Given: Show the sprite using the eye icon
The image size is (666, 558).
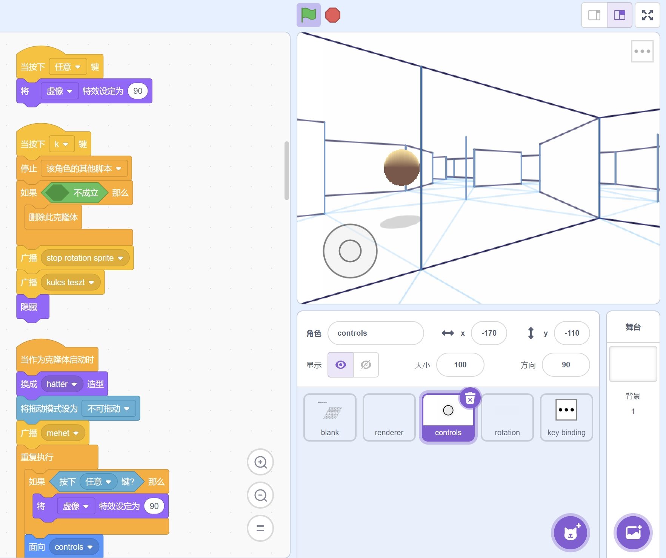Looking at the screenshot, I should 341,365.
